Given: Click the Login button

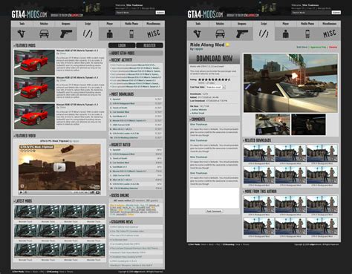Looking at the screenshot, I should click(x=122, y=45).
